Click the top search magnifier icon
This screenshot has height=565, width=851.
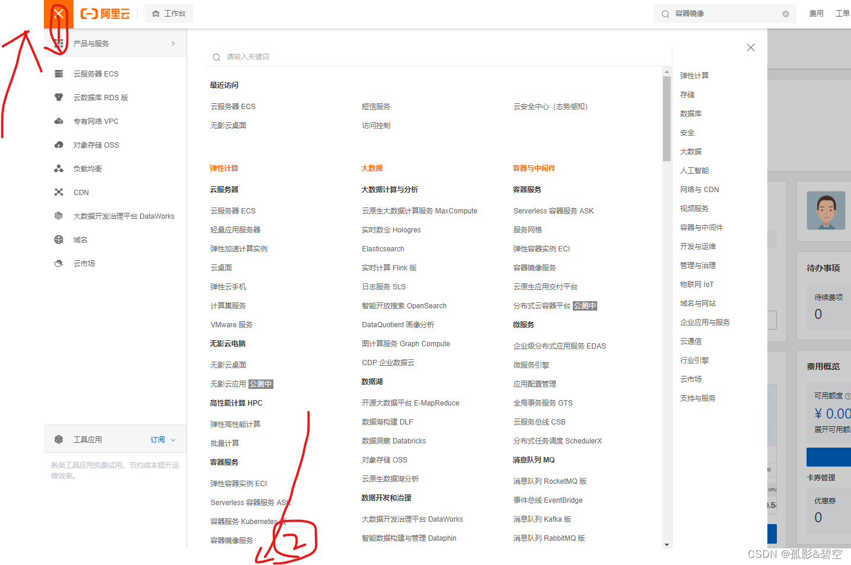click(665, 14)
